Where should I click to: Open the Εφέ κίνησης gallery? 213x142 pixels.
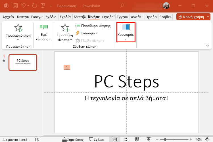tap(44, 33)
